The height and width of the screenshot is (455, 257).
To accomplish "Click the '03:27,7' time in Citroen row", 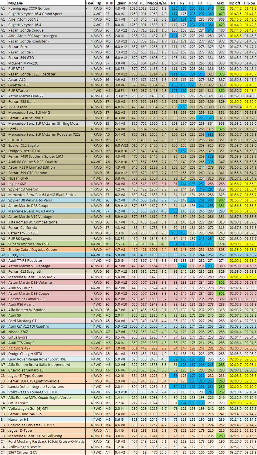I will [235, 452].
